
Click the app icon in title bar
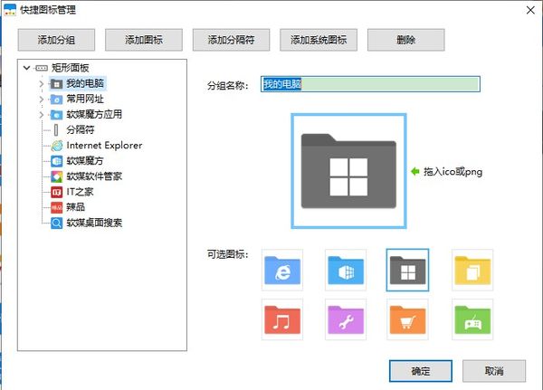[x=10, y=10]
